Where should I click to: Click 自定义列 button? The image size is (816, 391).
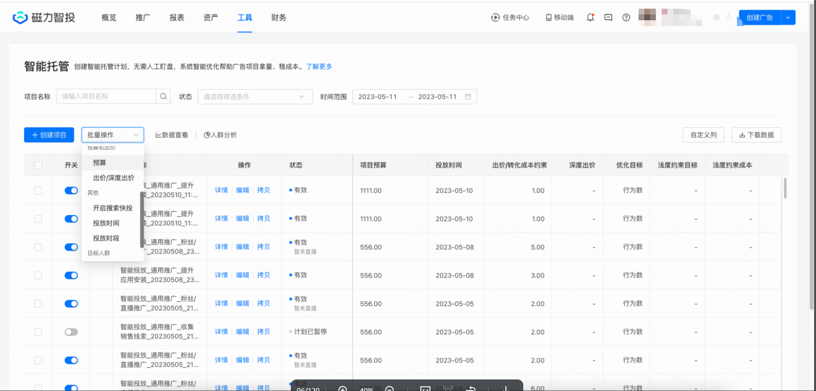[x=704, y=135]
